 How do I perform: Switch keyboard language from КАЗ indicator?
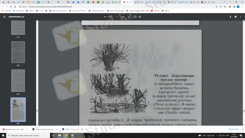point(228,135)
